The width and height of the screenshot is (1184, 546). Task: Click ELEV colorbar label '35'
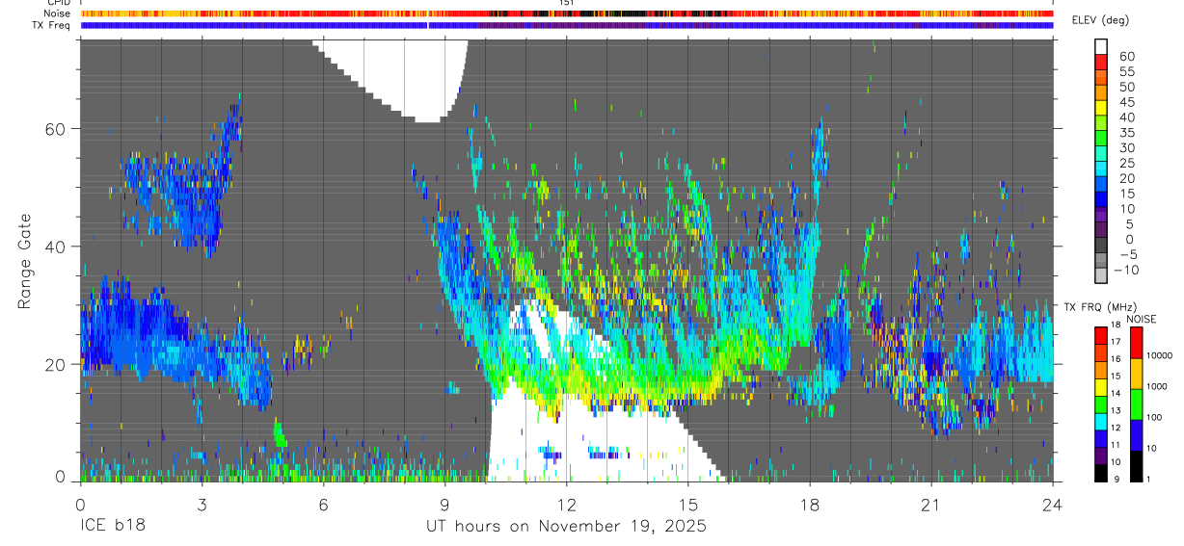click(1128, 133)
